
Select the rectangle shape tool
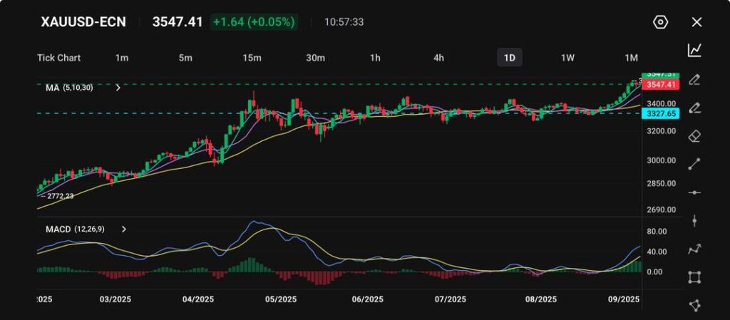[694, 277]
